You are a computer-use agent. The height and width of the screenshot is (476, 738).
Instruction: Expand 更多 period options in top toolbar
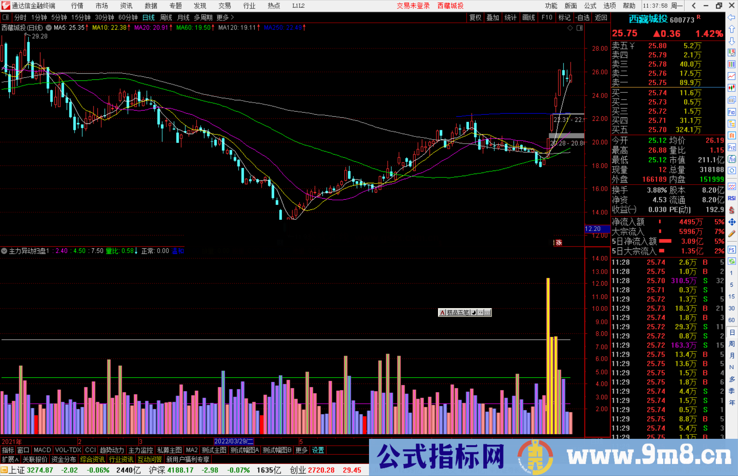(x=225, y=17)
